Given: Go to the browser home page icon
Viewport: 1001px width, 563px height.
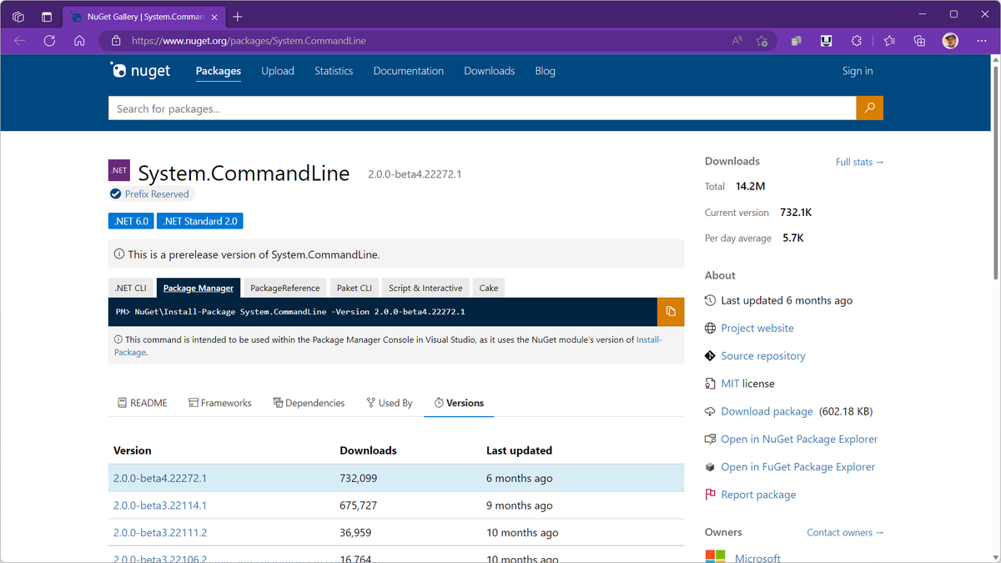Looking at the screenshot, I should point(79,40).
